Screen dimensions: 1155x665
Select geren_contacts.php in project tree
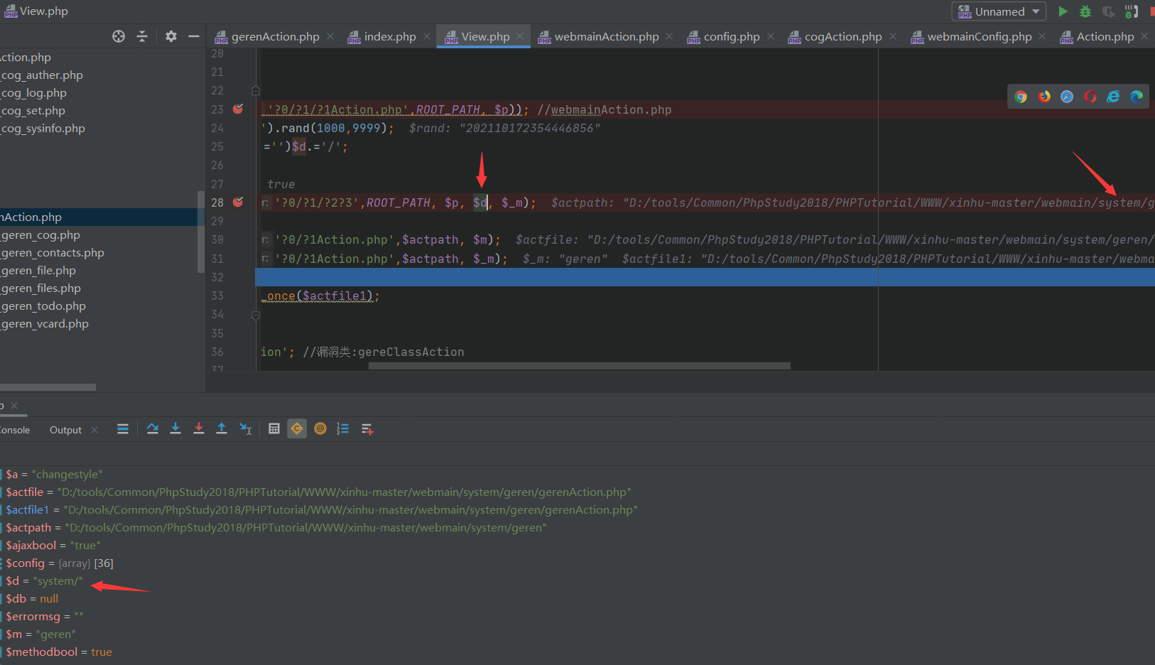(x=53, y=252)
